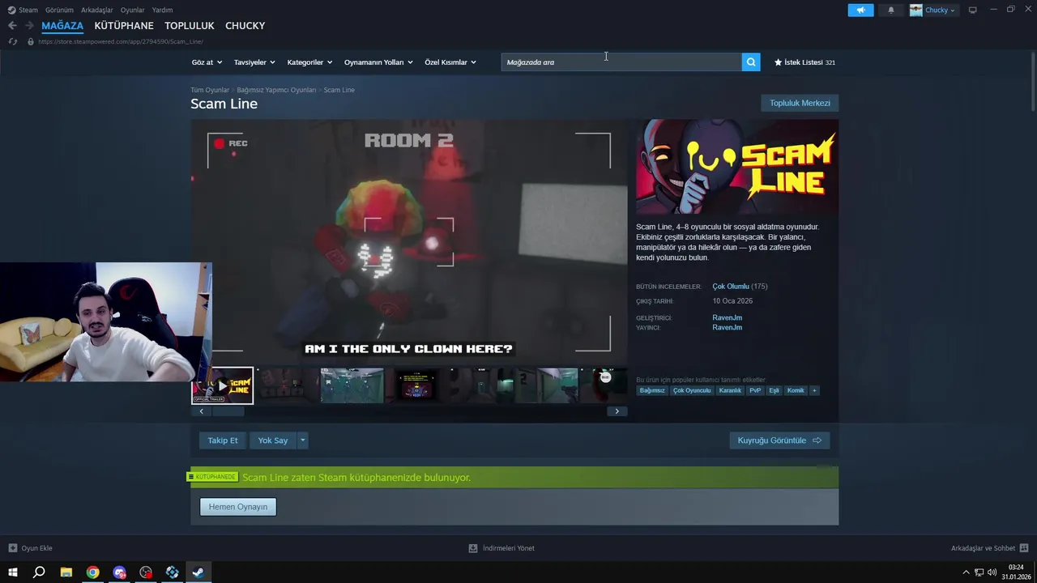Click the store search magnifier button
Screen dimensions: 1037x583
coord(751,62)
